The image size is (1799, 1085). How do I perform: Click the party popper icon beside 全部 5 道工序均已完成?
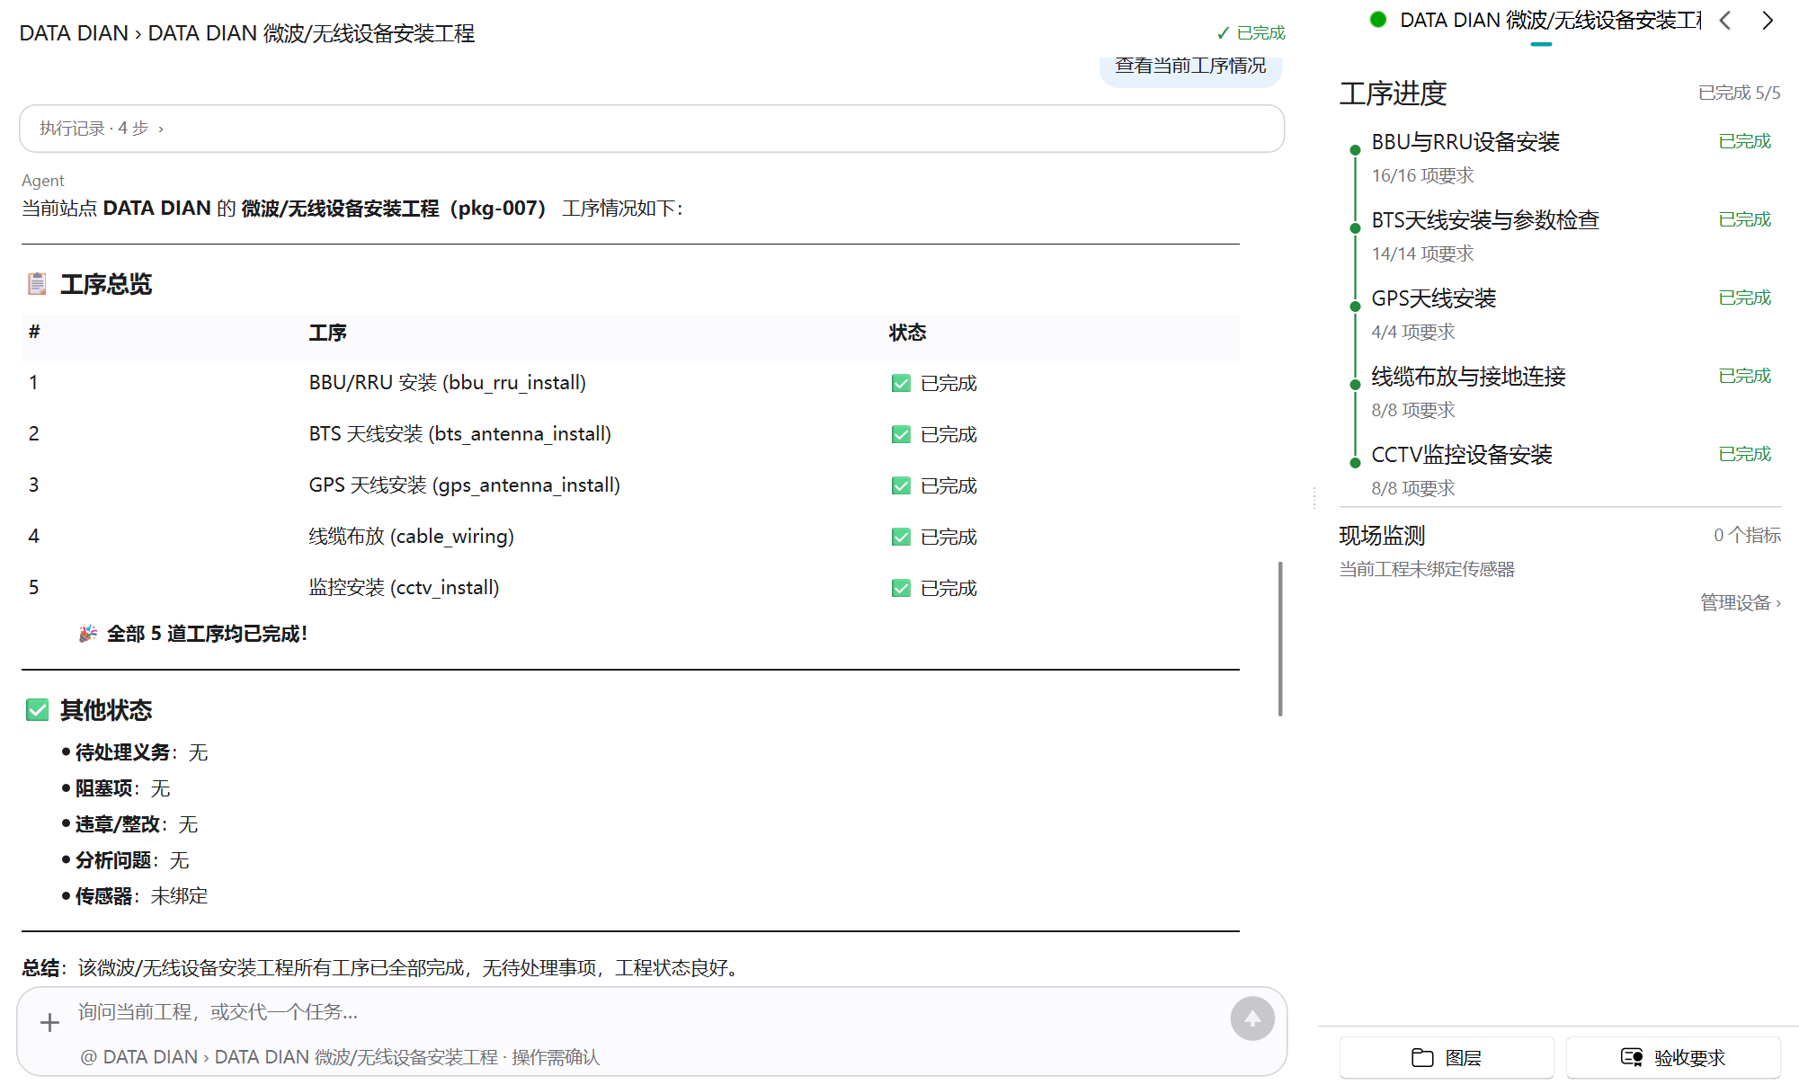(87, 634)
